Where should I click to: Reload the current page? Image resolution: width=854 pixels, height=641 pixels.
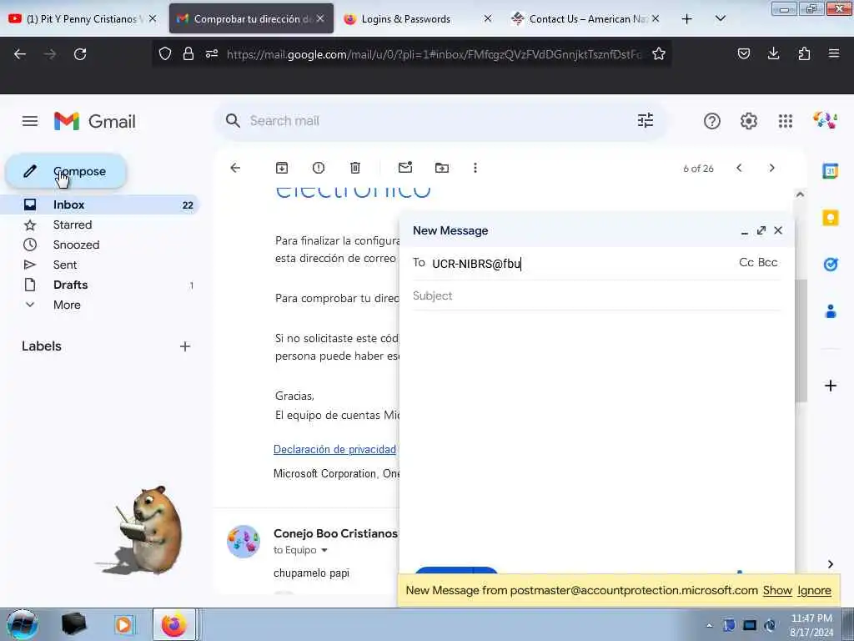coord(80,54)
